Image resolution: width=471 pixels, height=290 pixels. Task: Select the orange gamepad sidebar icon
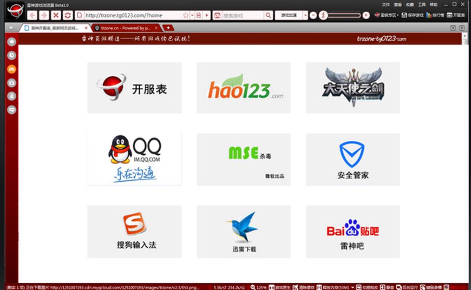click(12, 69)
